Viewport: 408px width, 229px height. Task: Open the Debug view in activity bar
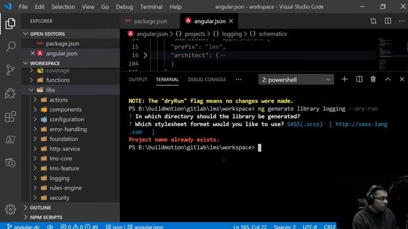10,94
